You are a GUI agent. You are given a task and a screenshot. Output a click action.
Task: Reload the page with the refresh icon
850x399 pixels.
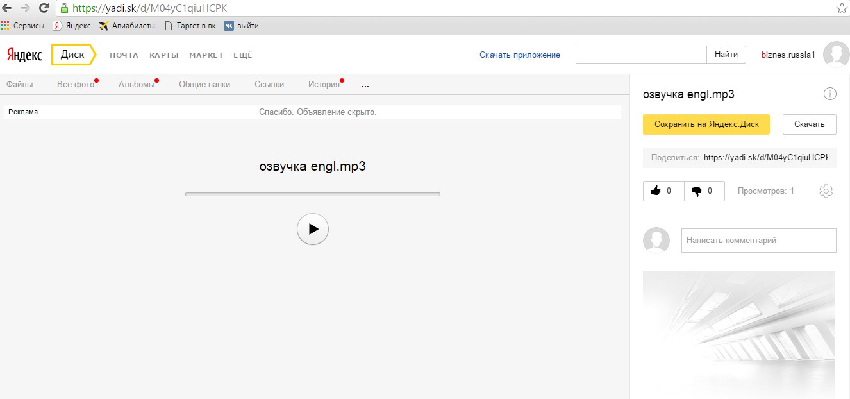(44, 8)
